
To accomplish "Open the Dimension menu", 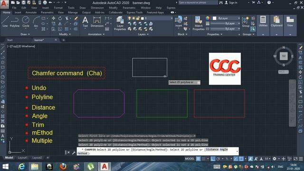I will 97,8.
